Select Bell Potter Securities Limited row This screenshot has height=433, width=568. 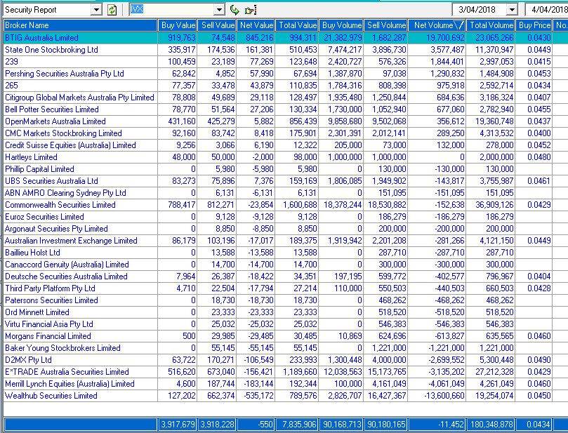286,109
